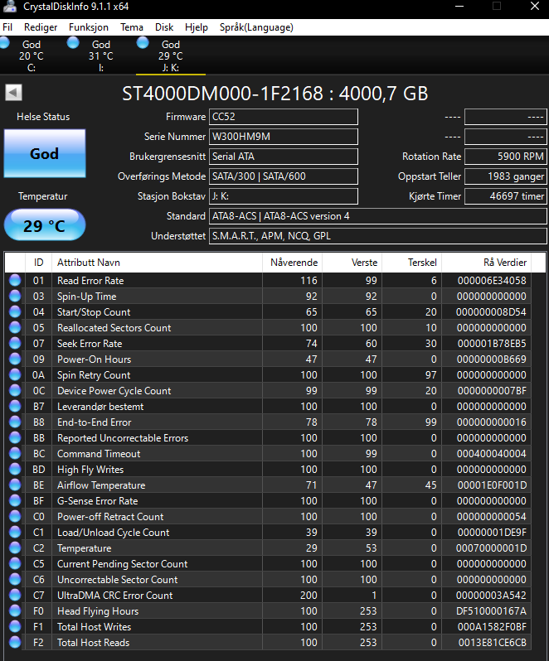
Task: Select the I: drive tab
Action: click(x=101, y=55)
